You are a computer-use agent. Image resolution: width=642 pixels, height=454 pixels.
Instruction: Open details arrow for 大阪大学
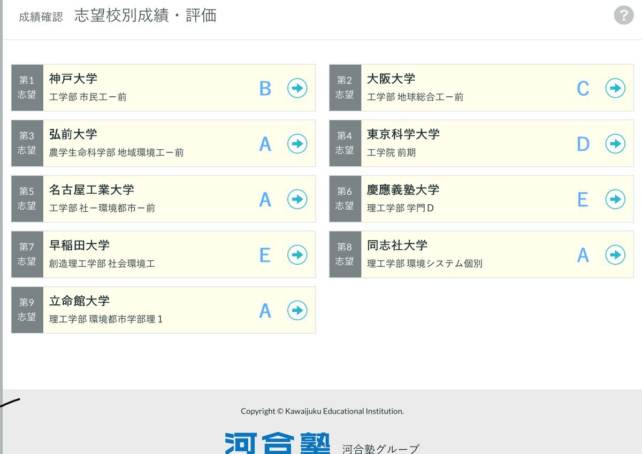pyautogui.click(x=615, y=88)
